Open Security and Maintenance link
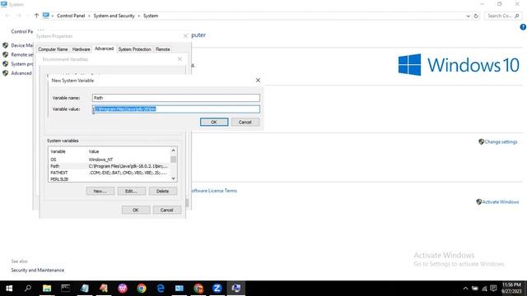 (38, 271)
